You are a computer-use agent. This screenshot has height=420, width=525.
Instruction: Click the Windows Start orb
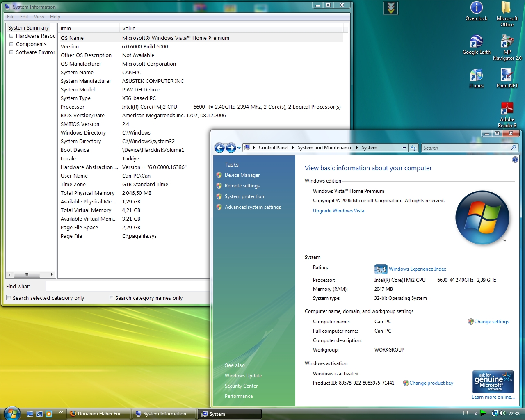tap(11, 413)
